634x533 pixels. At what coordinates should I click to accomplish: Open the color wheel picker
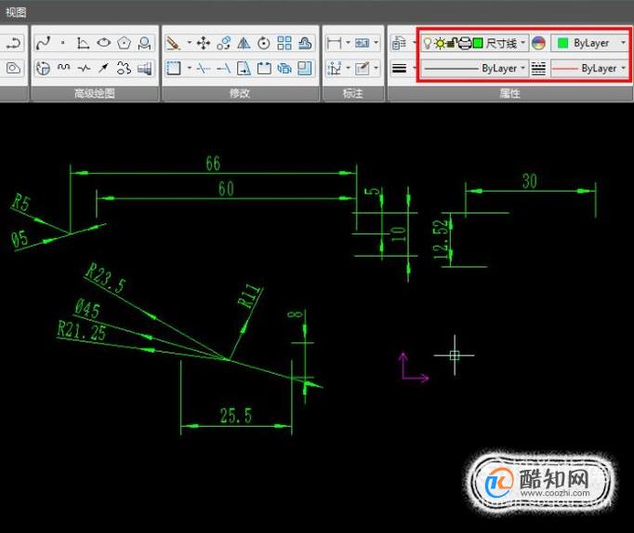538,43
